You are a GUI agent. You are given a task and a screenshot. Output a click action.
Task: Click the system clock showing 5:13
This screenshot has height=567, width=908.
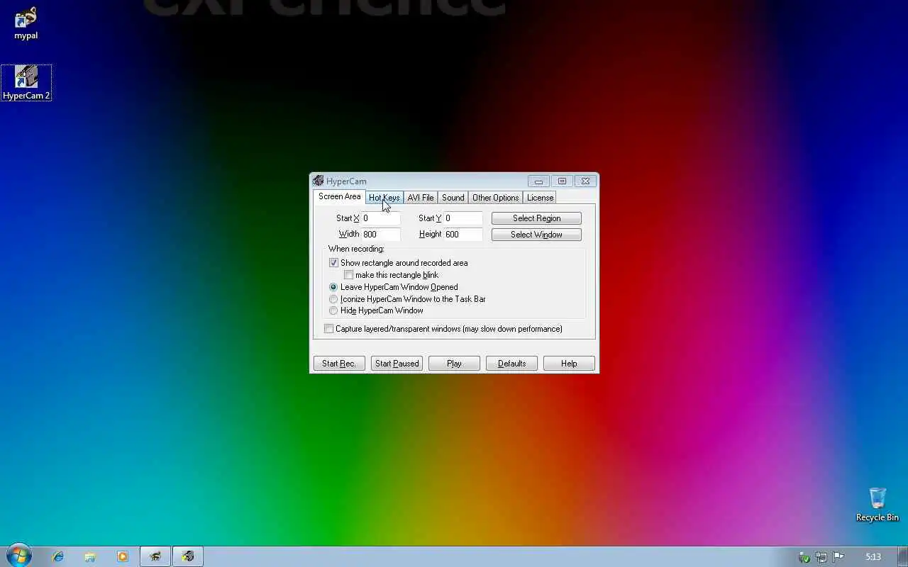tap(873, 557)
